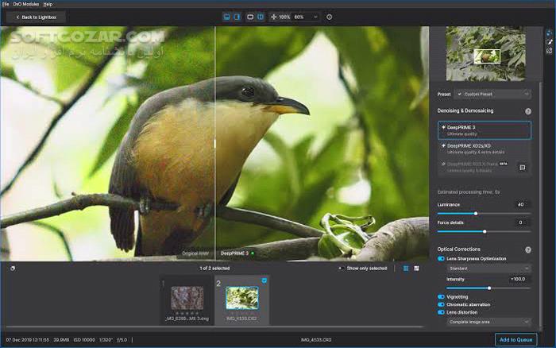This screenshot has height=348, width=556.
Task: Select DeepPRIME 3 denoising option
Action: 485,130
